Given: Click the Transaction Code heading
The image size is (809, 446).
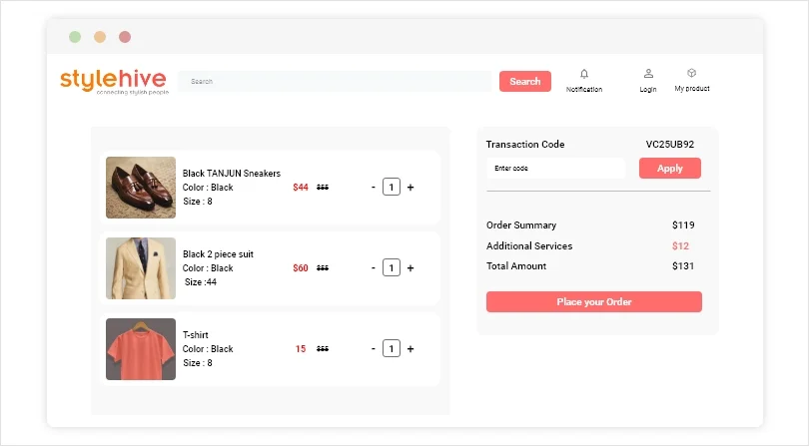Looking at the screenshot, I should coord(525,145).
